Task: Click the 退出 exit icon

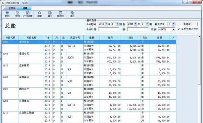Action: 72,14
